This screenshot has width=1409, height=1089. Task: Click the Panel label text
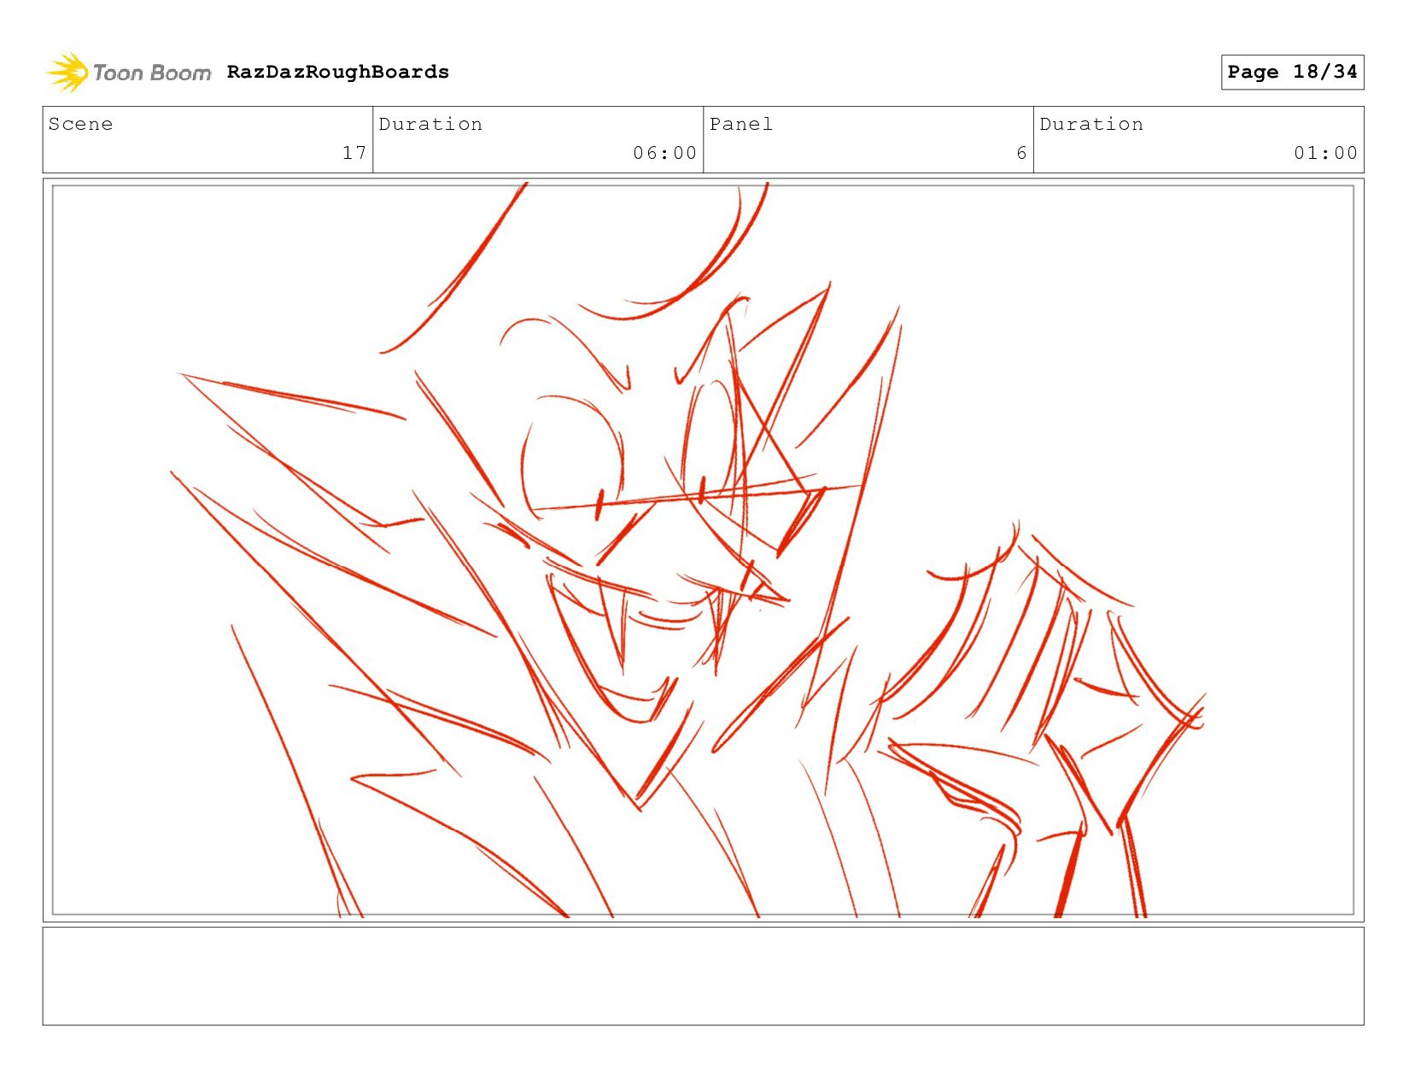pyautogui.click(x=741, y=124)
